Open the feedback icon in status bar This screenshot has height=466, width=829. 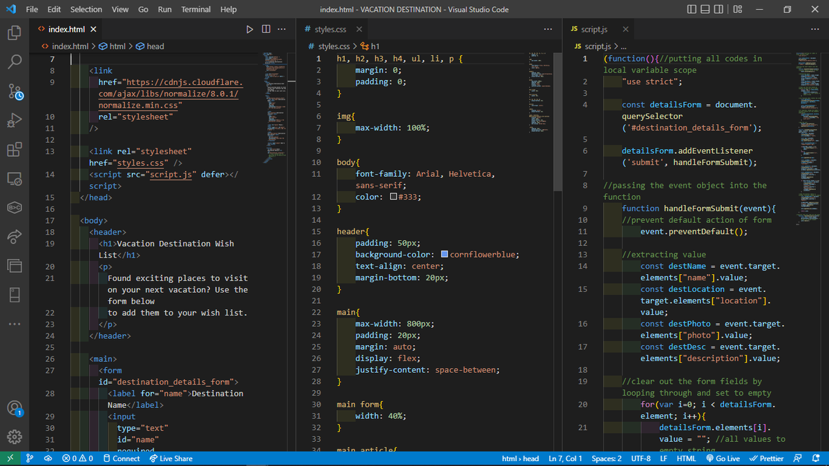[x=799, y=458]
